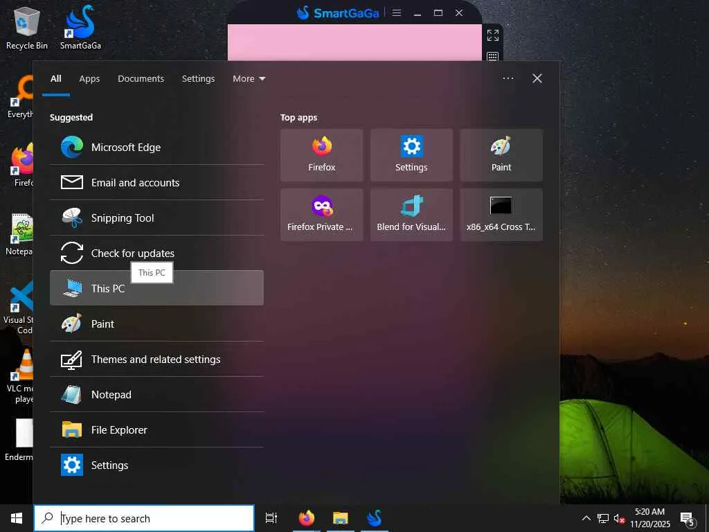The image size is (709, 532).
Task: Open Settings in the Suggested list
Action: tap(156, 465)
